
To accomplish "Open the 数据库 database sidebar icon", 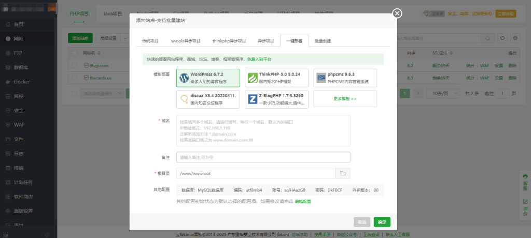I will 8,68.
